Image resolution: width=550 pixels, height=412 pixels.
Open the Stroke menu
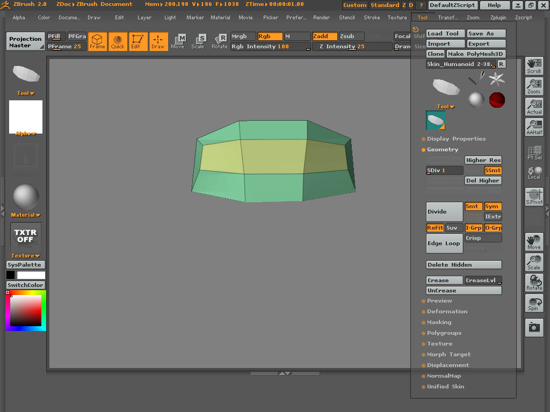click(x=372, y=18)
